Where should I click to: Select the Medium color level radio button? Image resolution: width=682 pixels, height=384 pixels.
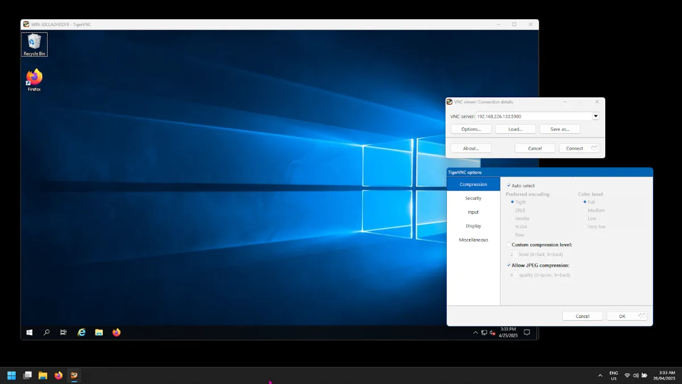pos(585,210)
